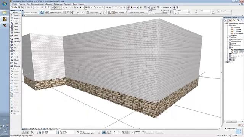
Task: Open the Файл menu
Action: [x=15, y=4]
